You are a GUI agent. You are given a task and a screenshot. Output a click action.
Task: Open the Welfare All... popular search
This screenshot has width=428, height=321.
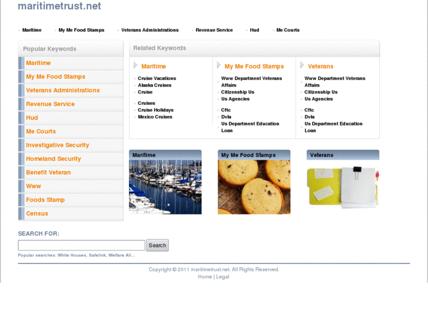121,255
